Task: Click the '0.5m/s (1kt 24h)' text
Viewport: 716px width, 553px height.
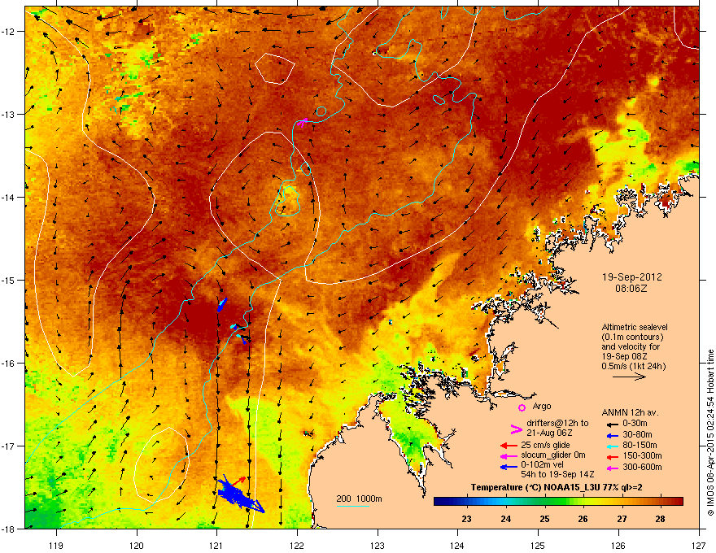Action: 634,367
